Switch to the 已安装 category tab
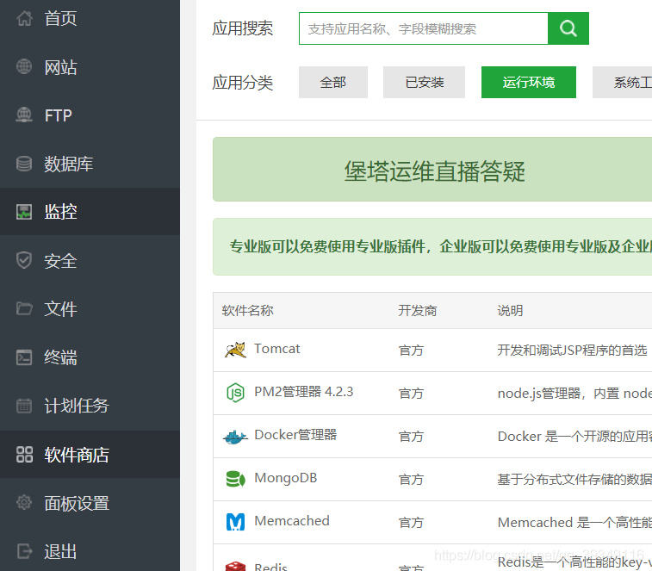This screenshot has height=571, width=652. [424, 83]
